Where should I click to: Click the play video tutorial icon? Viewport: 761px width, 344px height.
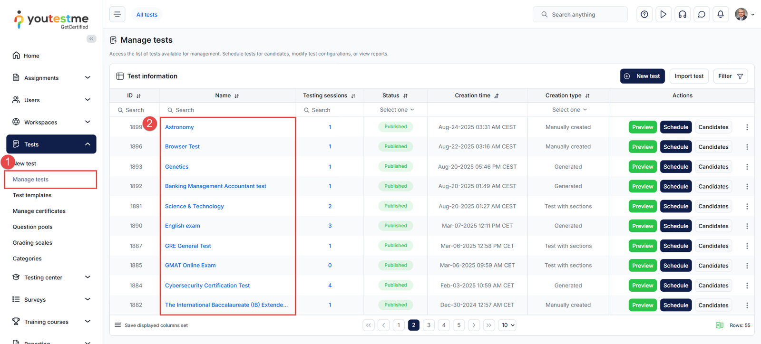coord(663,14)
